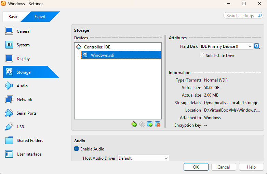Open the Host Audio Driver dropdown
267x174 pixels.
[143, 158]
